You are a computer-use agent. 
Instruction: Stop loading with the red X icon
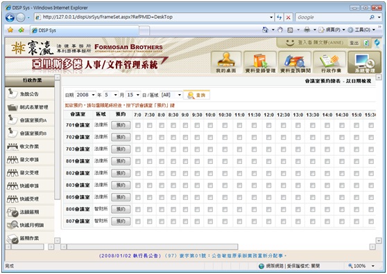[x=288, y=17]
